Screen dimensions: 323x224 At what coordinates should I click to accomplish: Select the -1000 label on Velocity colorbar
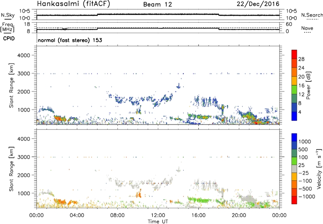(x=307, y=197)
